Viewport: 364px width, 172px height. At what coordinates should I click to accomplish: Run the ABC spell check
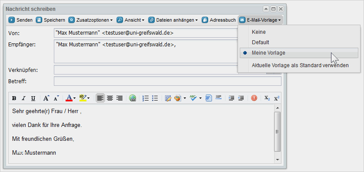pos(193,98)
